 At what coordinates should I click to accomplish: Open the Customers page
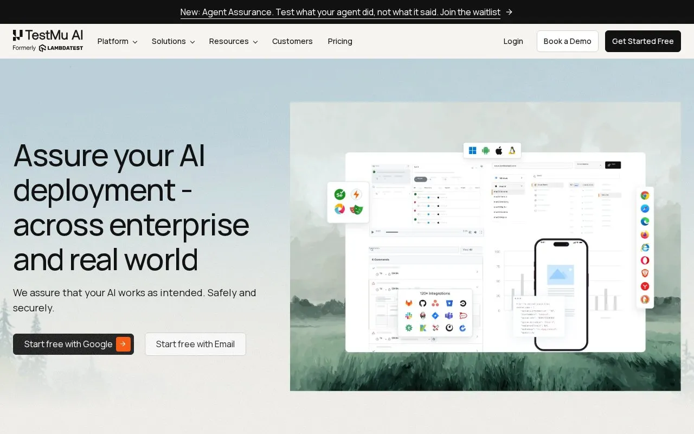coord(292,41)
